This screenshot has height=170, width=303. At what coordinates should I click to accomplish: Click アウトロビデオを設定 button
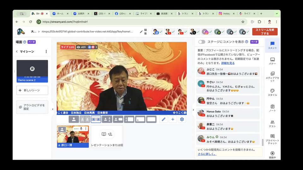click(32, 107)
